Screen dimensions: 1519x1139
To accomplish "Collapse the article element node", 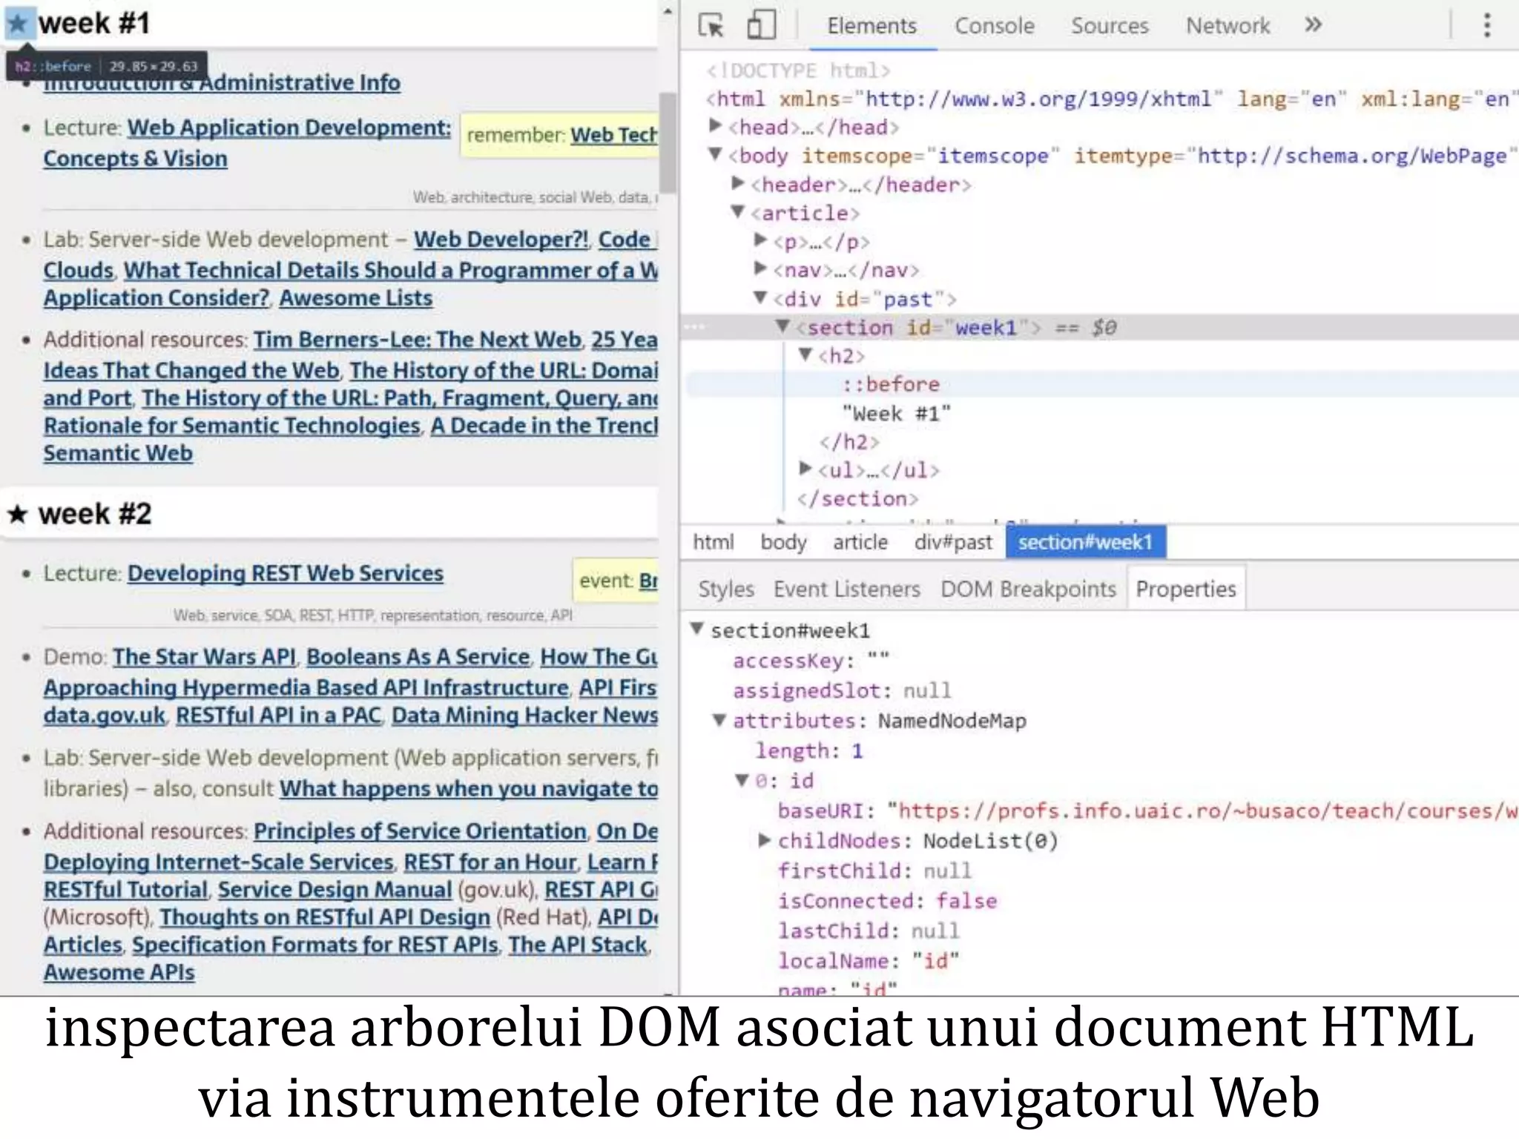I will point(737,212).
